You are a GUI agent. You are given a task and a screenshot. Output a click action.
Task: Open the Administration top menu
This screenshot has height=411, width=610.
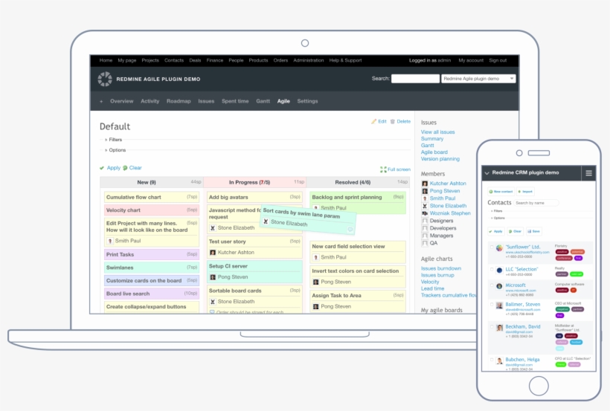point(308,60)
